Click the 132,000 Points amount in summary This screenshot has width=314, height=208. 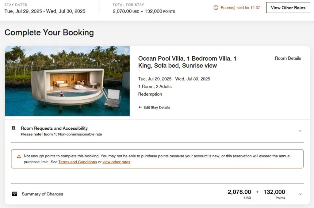click(274, 192)
